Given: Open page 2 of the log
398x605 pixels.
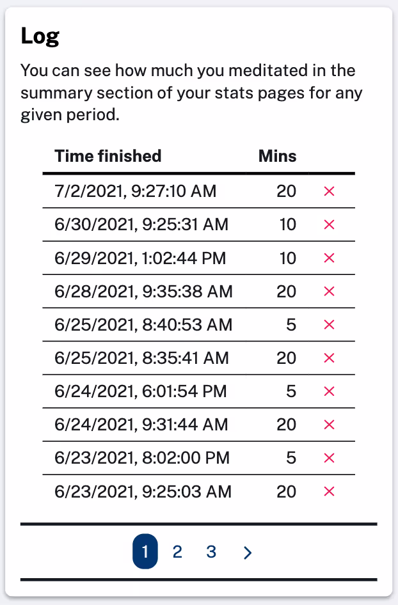Looking at the screenshot, I should (177, 552).
